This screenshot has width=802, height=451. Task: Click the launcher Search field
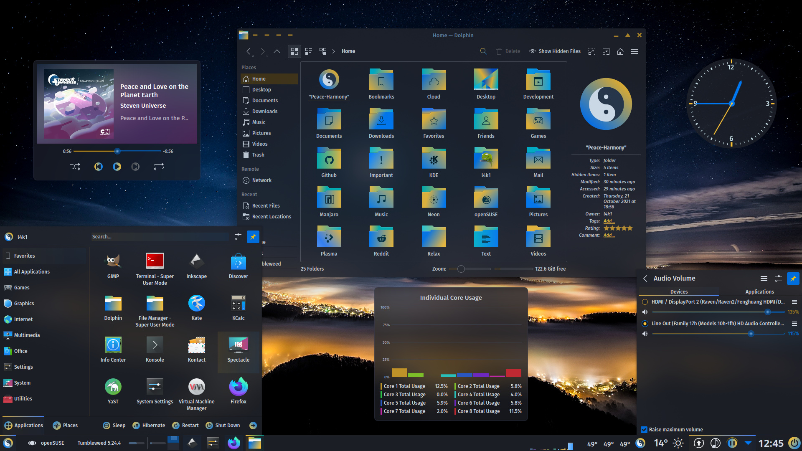click(x=160, y=237)
